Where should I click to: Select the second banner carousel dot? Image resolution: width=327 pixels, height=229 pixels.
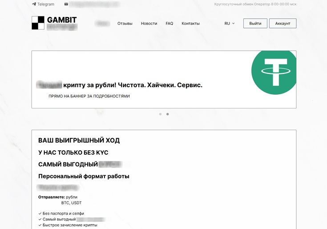(x=167, y=114)
